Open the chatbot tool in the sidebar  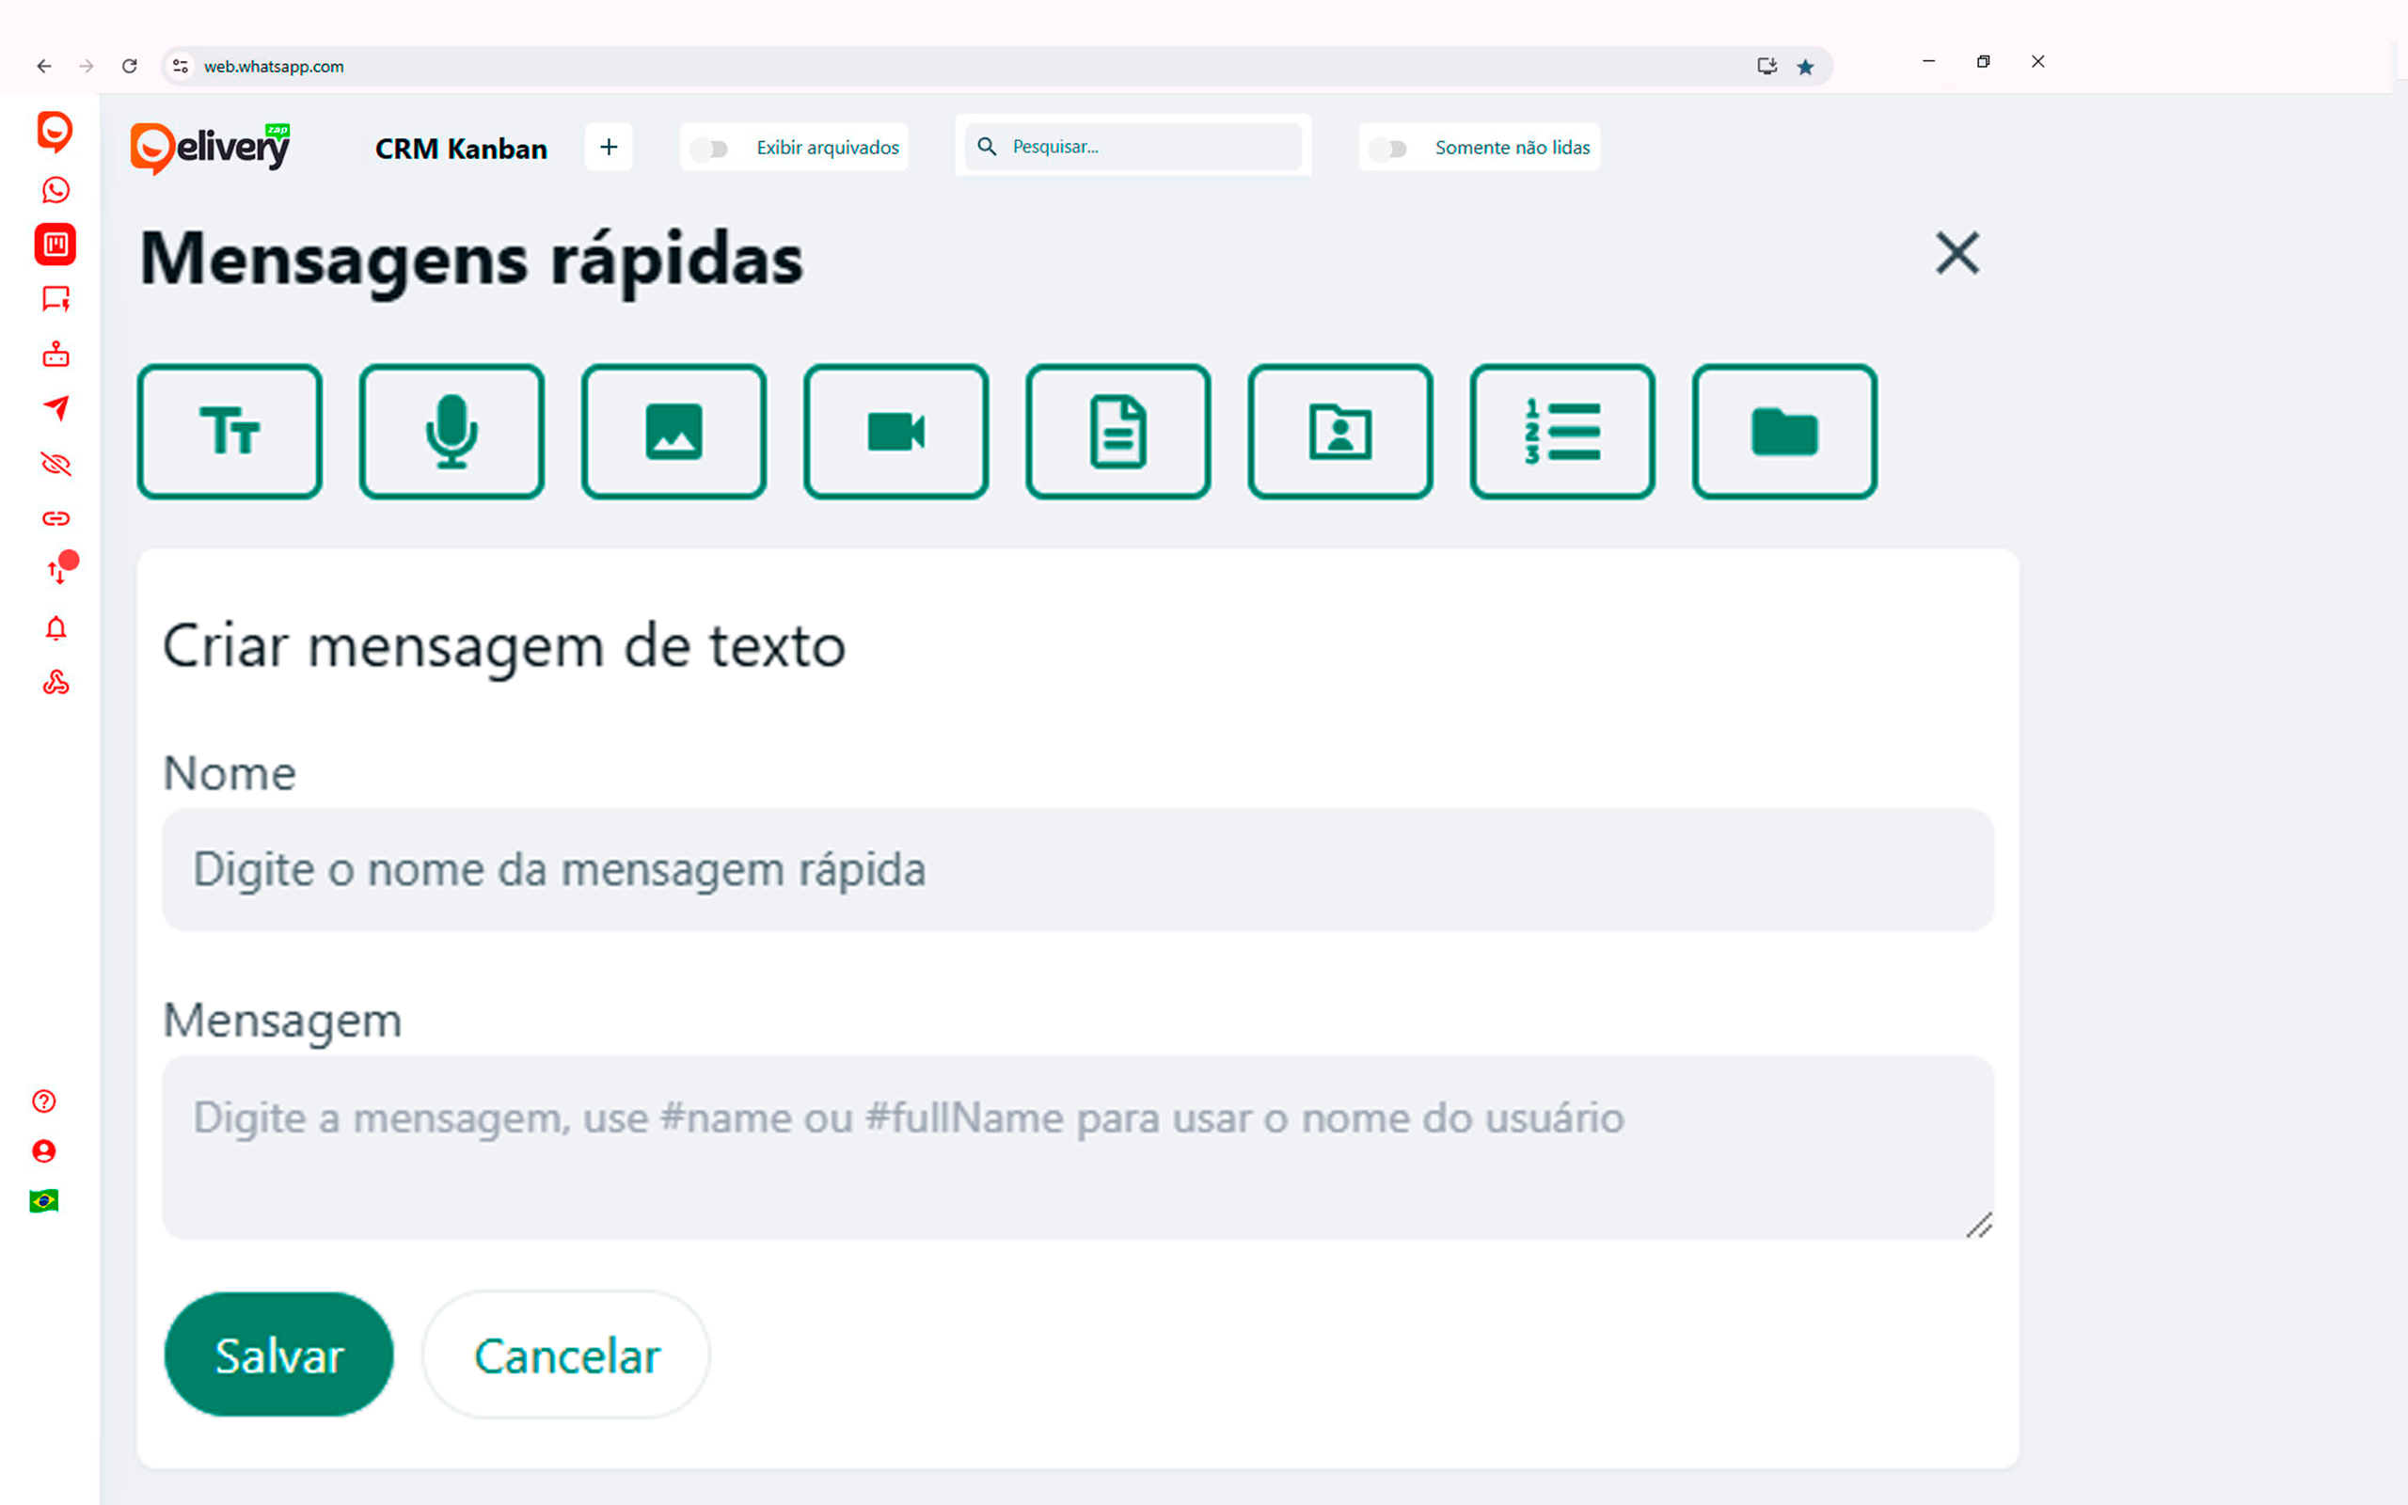(55, 354)
